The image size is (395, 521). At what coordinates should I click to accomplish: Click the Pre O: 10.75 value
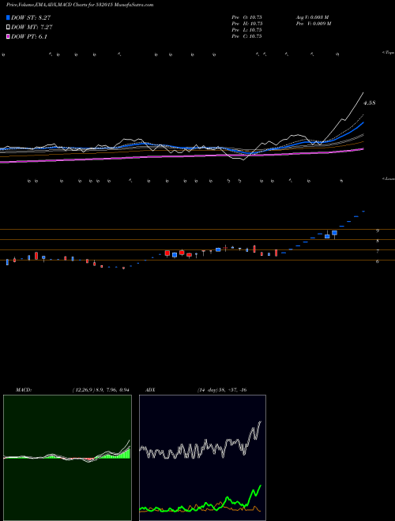(247, 17)
